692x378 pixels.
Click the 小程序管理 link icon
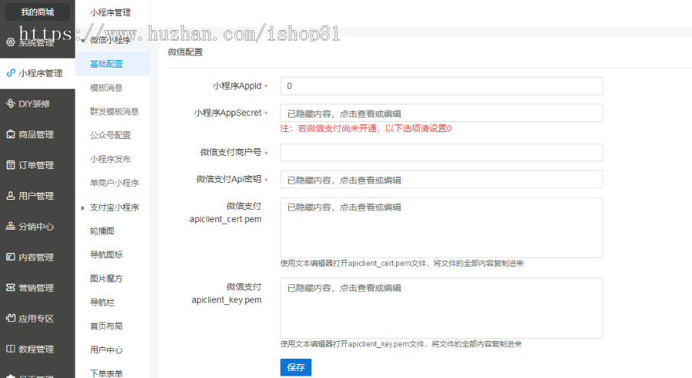tap(11, 73)
